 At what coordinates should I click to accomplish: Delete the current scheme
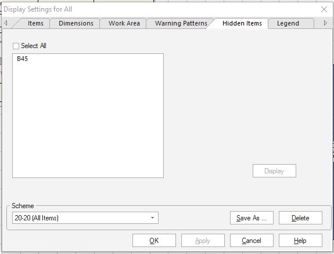click(x=300, y=218)
